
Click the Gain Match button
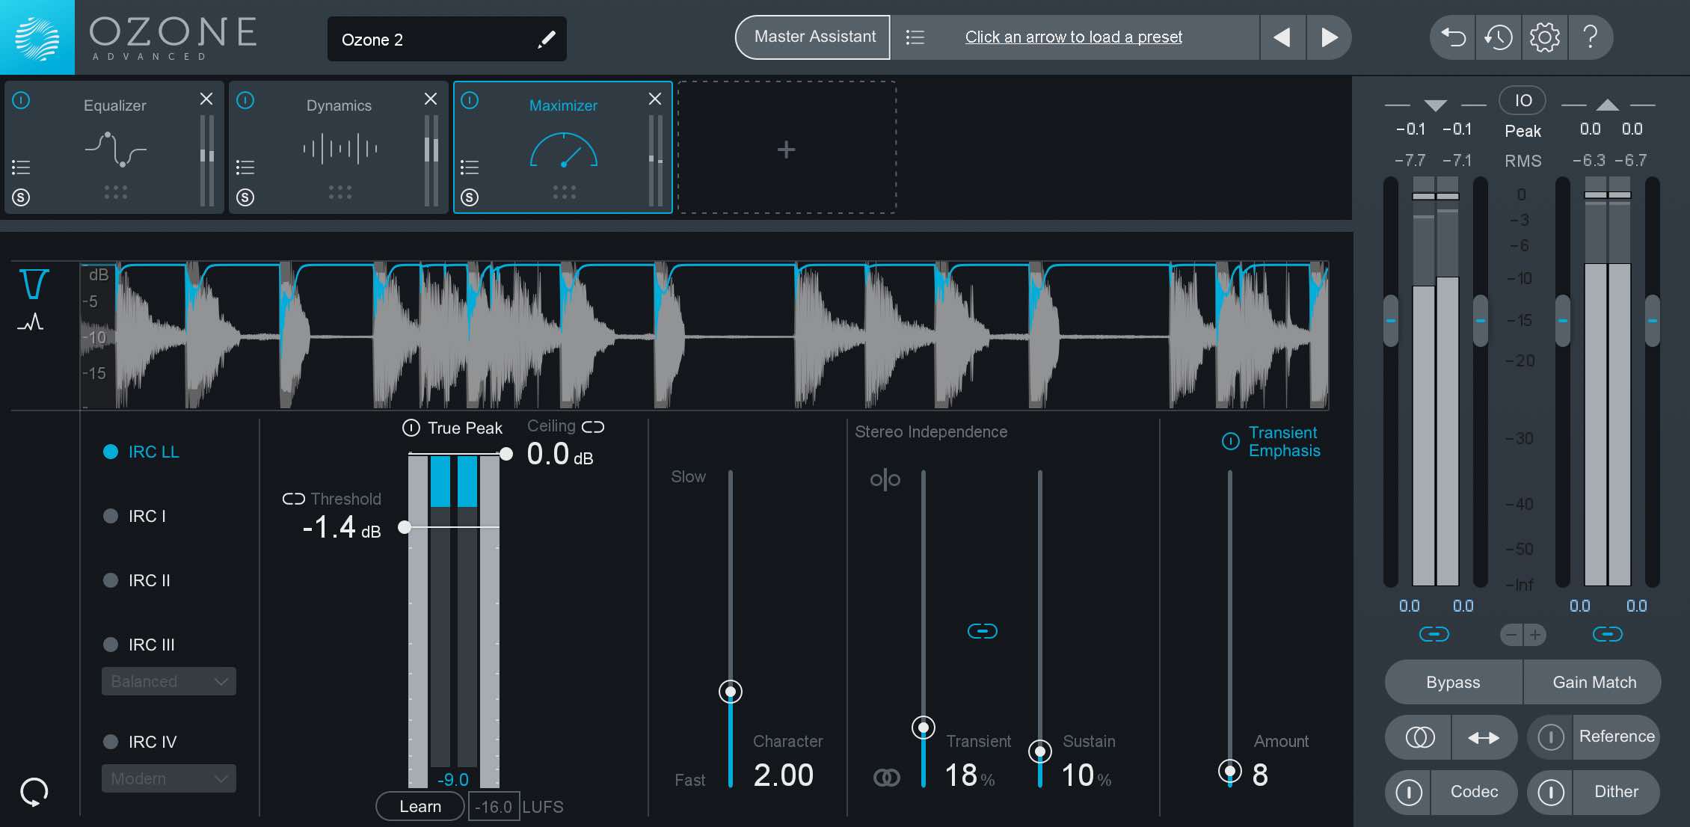coord(1592,682)
